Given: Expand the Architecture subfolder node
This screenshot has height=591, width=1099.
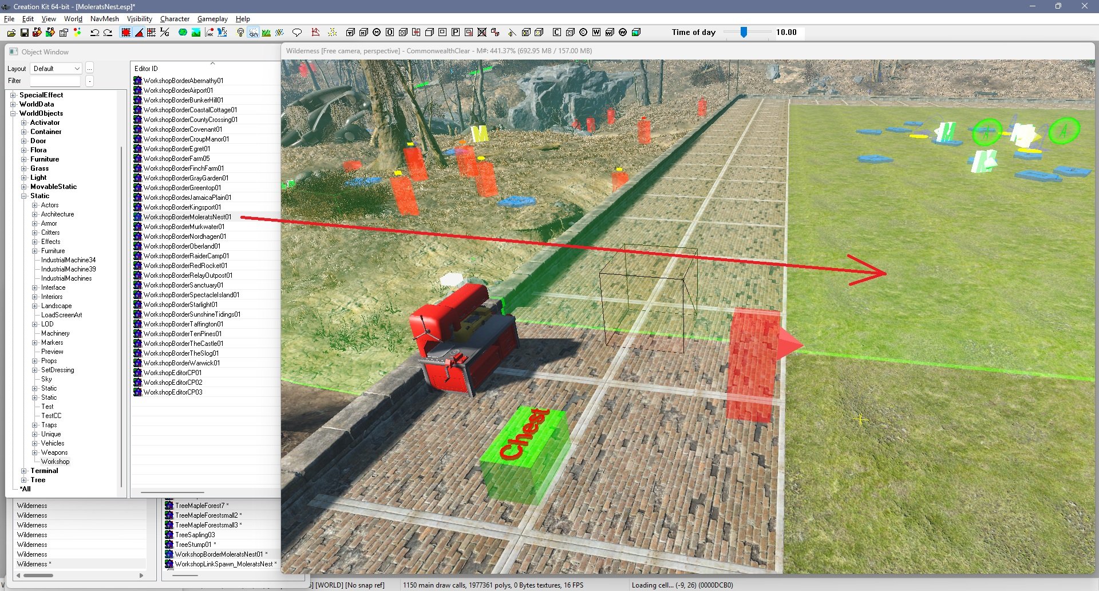Looking at the screenshot, I should [34, 214].
